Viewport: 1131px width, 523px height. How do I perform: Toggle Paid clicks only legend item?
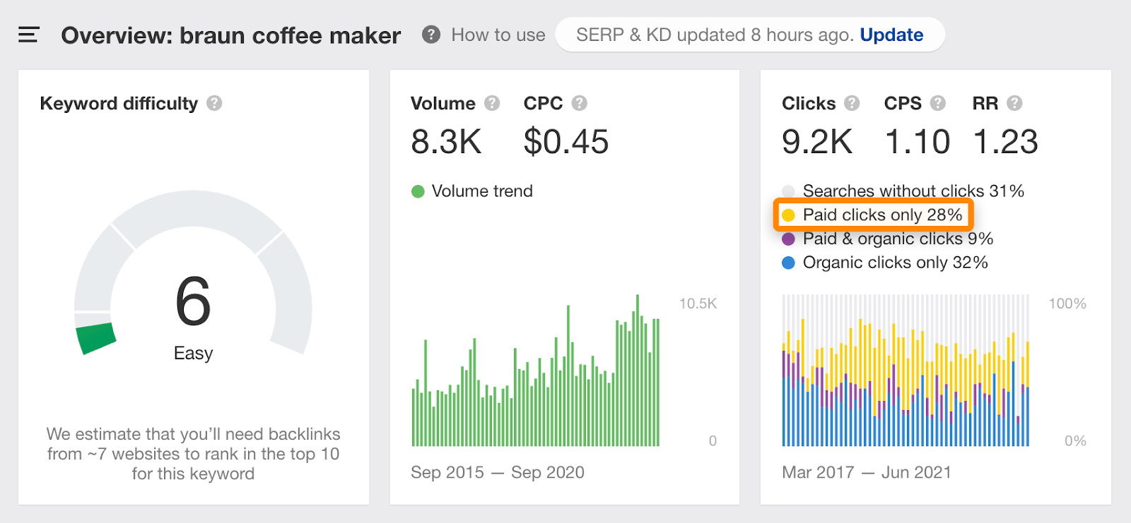coord(882,215)
